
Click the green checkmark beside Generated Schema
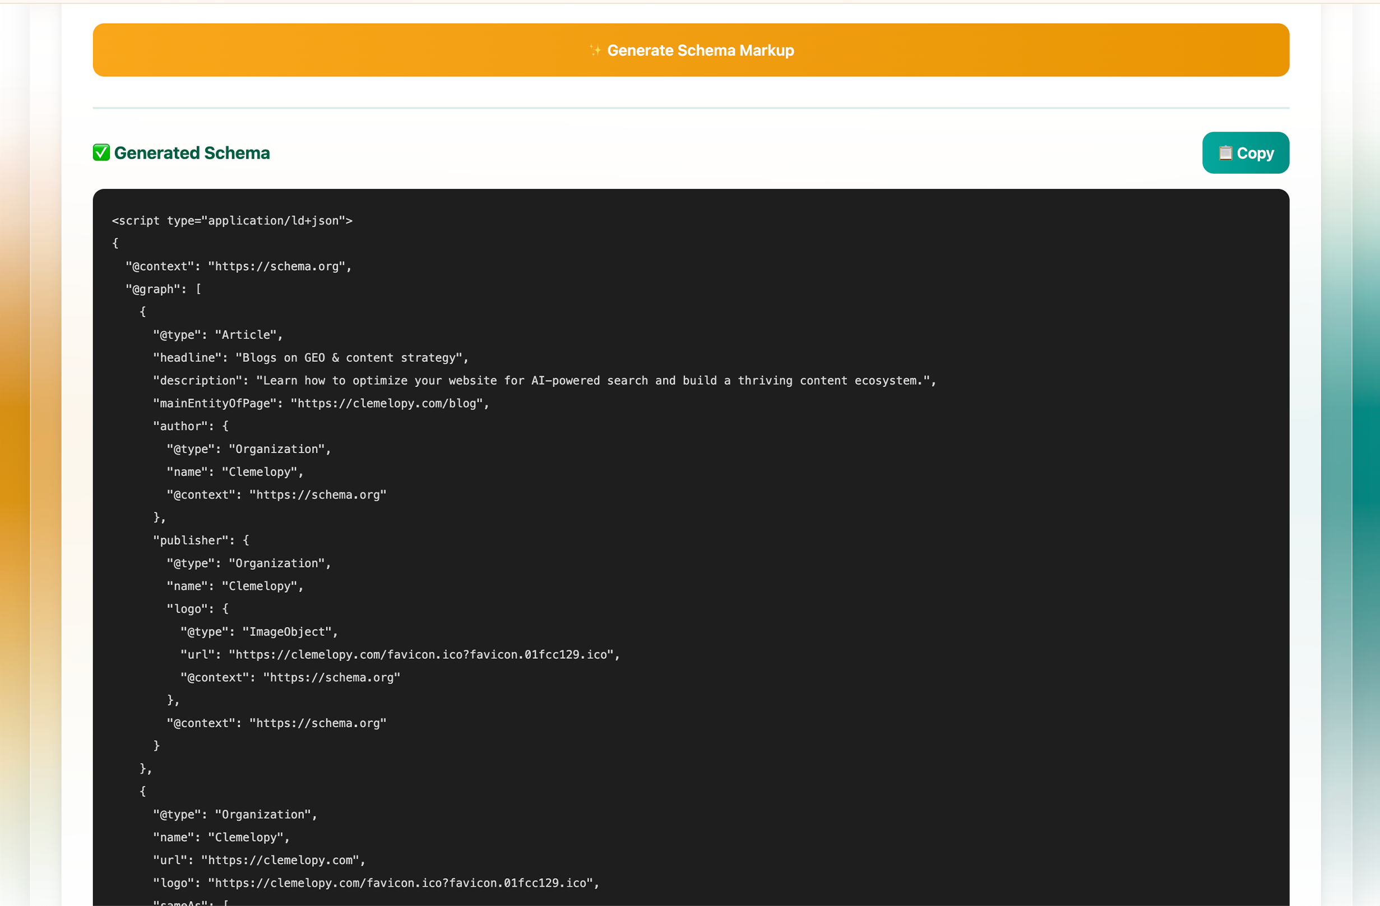coord(101,152)
